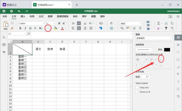Open the 没有填充 fill dropdown
The image size is (182, 111).
[154, 38]
